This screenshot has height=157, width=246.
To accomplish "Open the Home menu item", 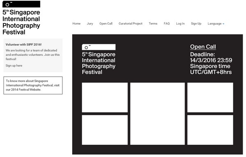I will coord(76,23).
